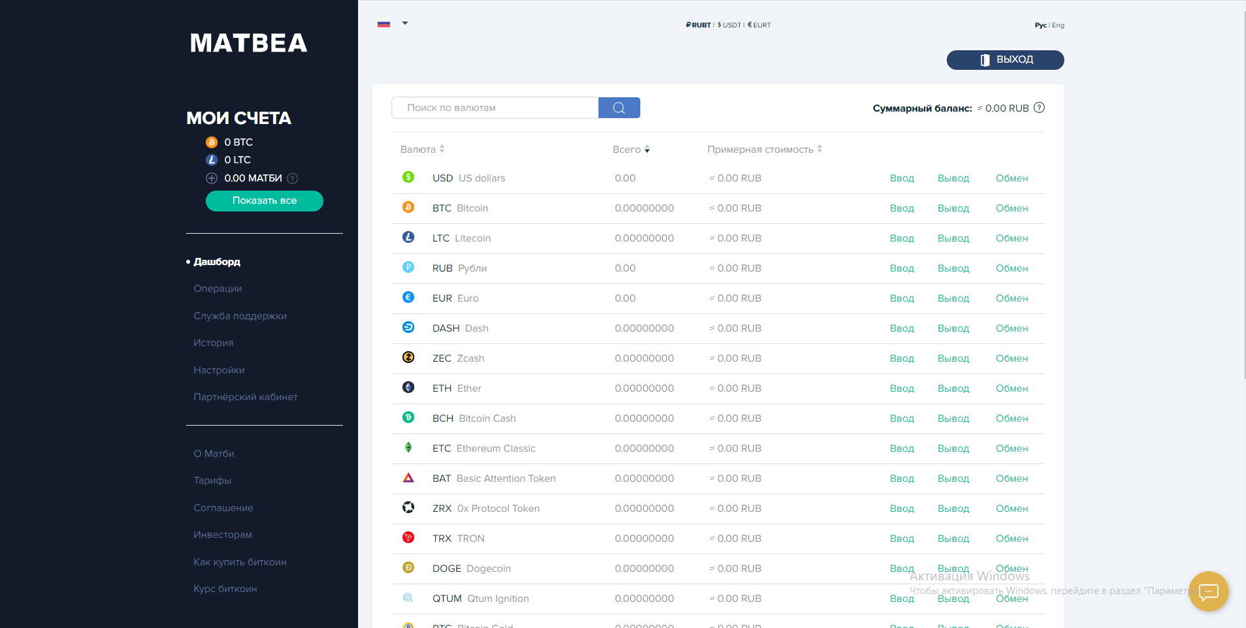Image resolution: width=1246 pixels, height=628 pixels.
Task: Open the Тарифы link
Action: click(x=212, y=480)
